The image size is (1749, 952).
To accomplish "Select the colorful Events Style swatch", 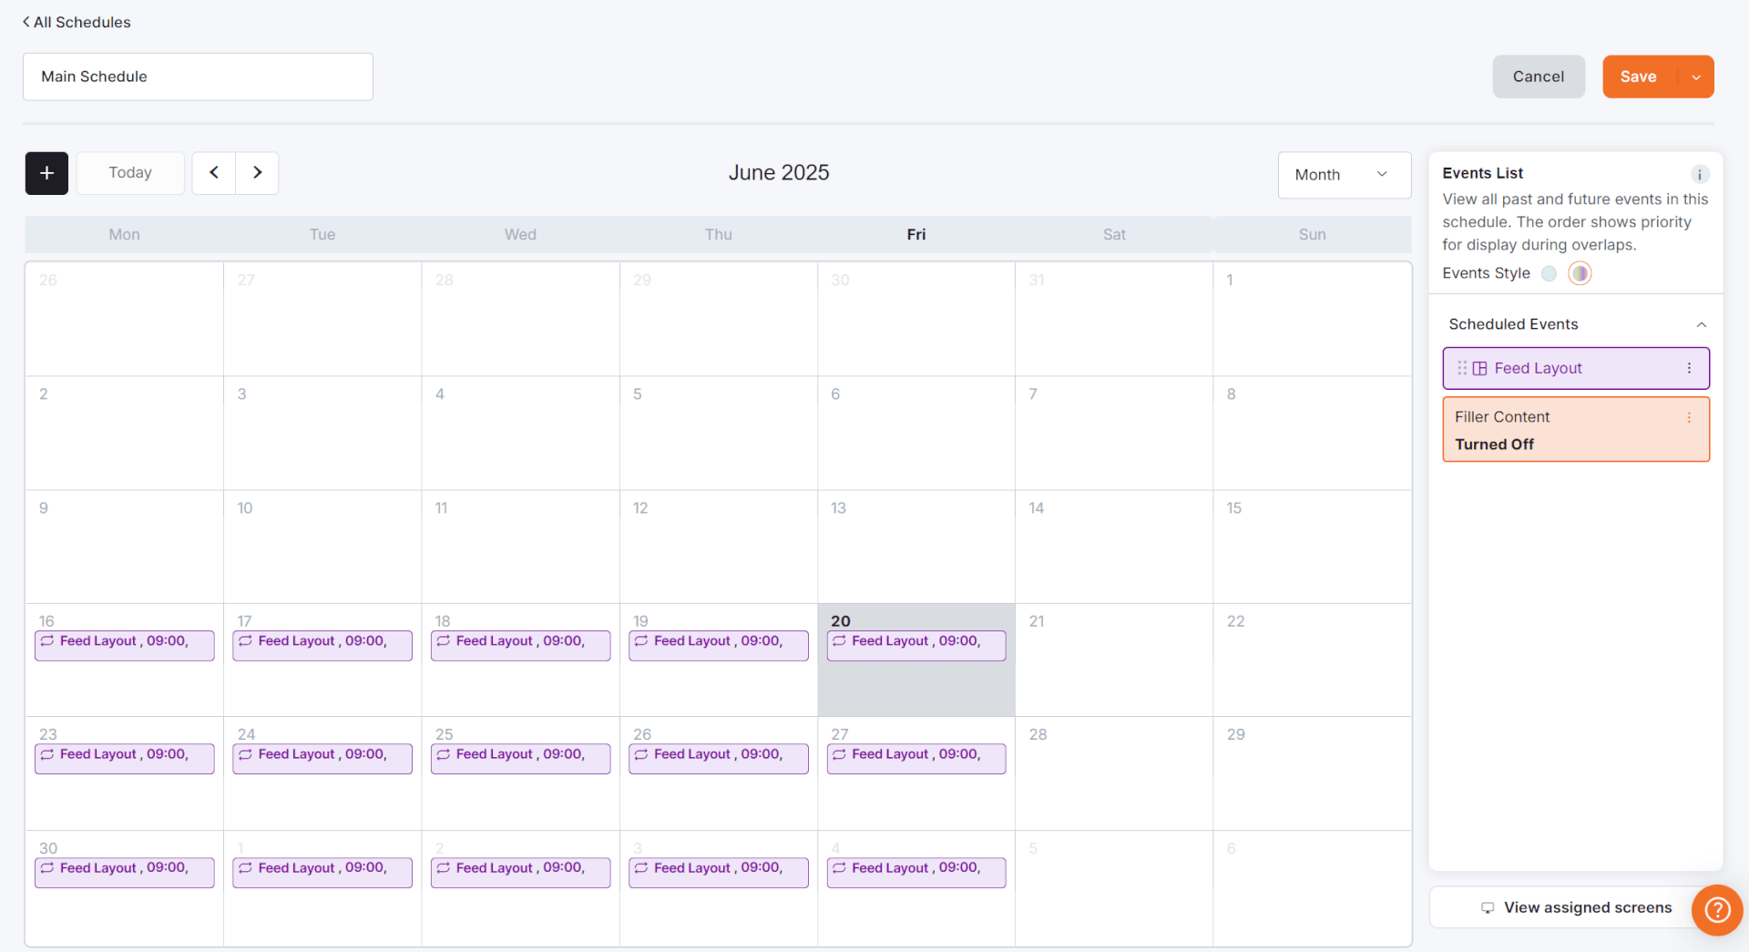I will 1580,273.
